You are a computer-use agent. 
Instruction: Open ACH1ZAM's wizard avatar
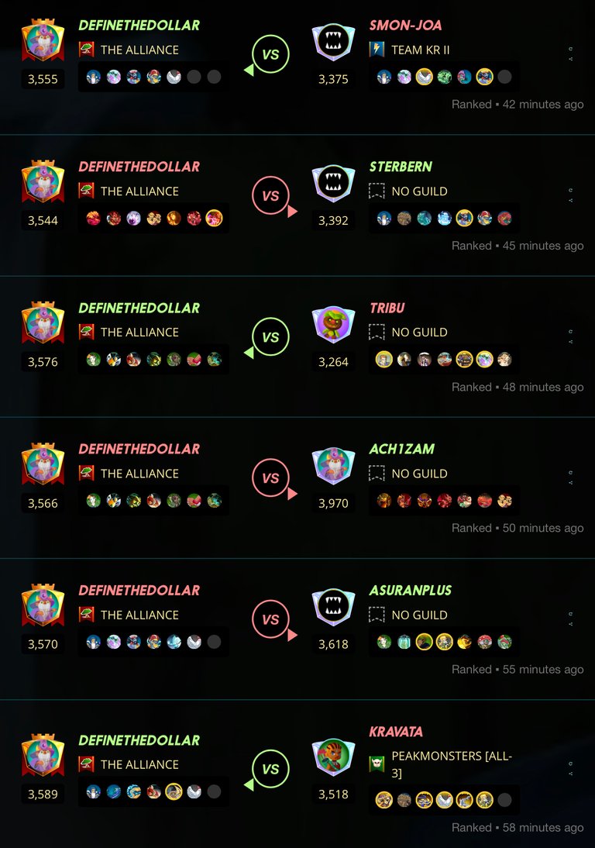(x=333, y=466)
